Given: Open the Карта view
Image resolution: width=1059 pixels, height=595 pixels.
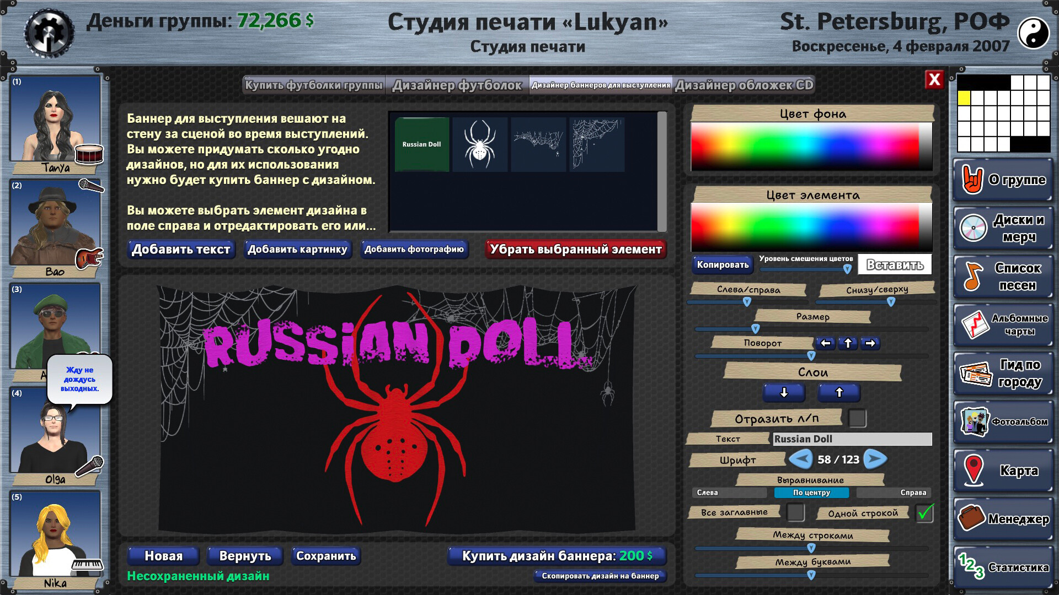Looking at the screenshot, I should (1003, 470).
